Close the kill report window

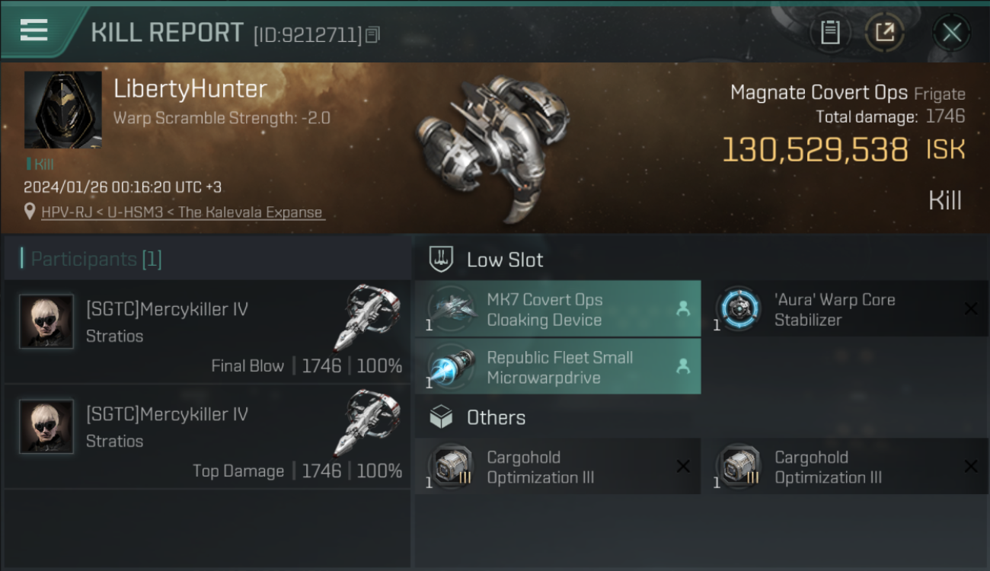tap(951, 32)
